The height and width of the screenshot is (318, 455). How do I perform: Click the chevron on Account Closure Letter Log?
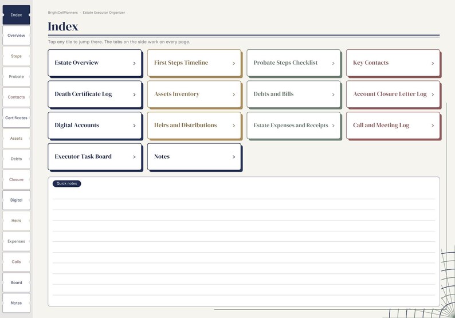(433, 95)
